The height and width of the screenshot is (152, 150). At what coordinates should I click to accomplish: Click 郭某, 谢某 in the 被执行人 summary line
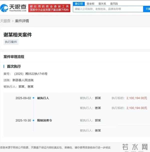(x=26, y=87)
